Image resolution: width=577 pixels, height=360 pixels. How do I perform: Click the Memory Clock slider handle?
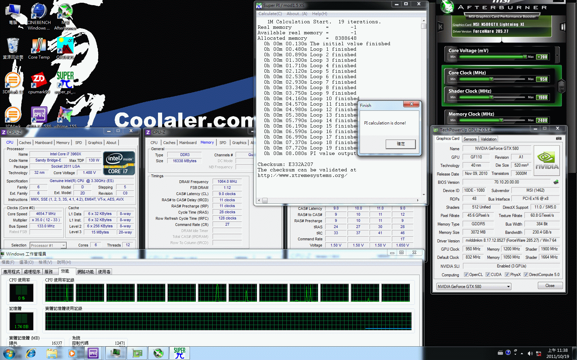(x=501, y=120)
